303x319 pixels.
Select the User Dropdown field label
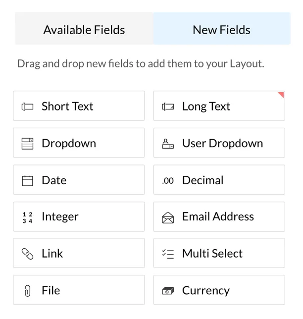click(223, 143)
